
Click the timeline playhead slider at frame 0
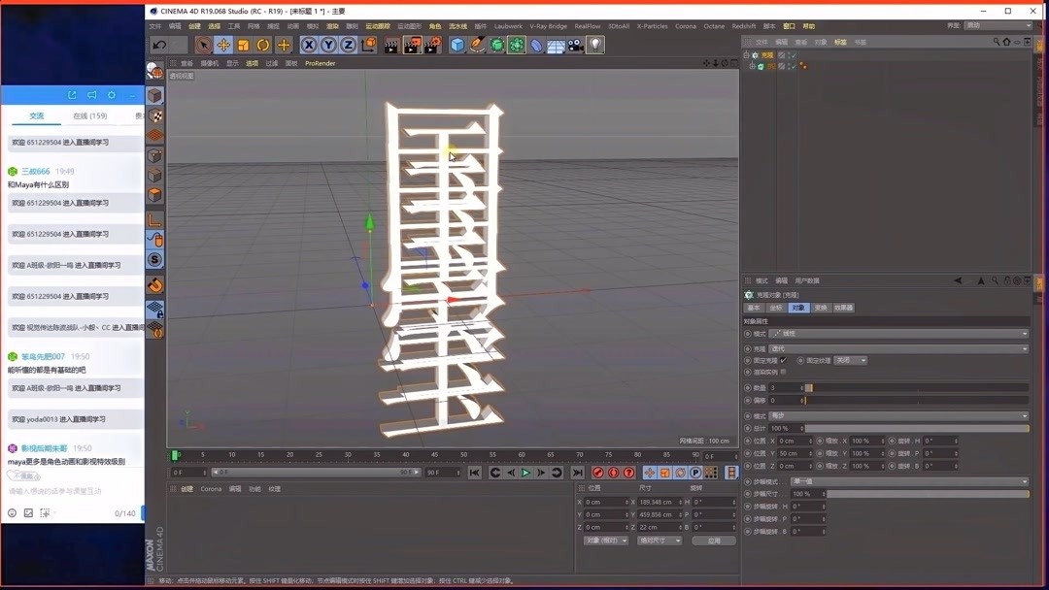coord(176,454)
